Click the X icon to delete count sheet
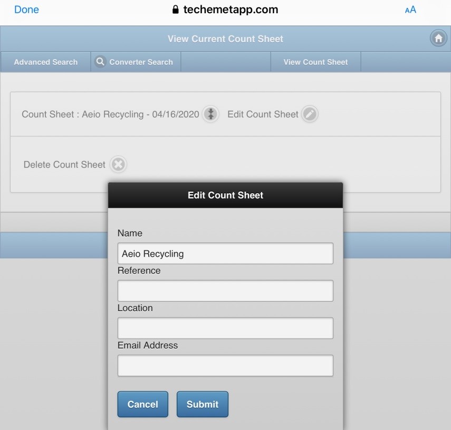The width and height of the screenshot is (451, 430). (119, 165)
